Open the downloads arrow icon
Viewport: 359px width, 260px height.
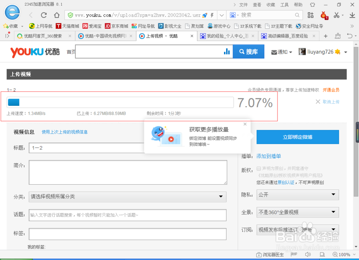coord(352,15)
